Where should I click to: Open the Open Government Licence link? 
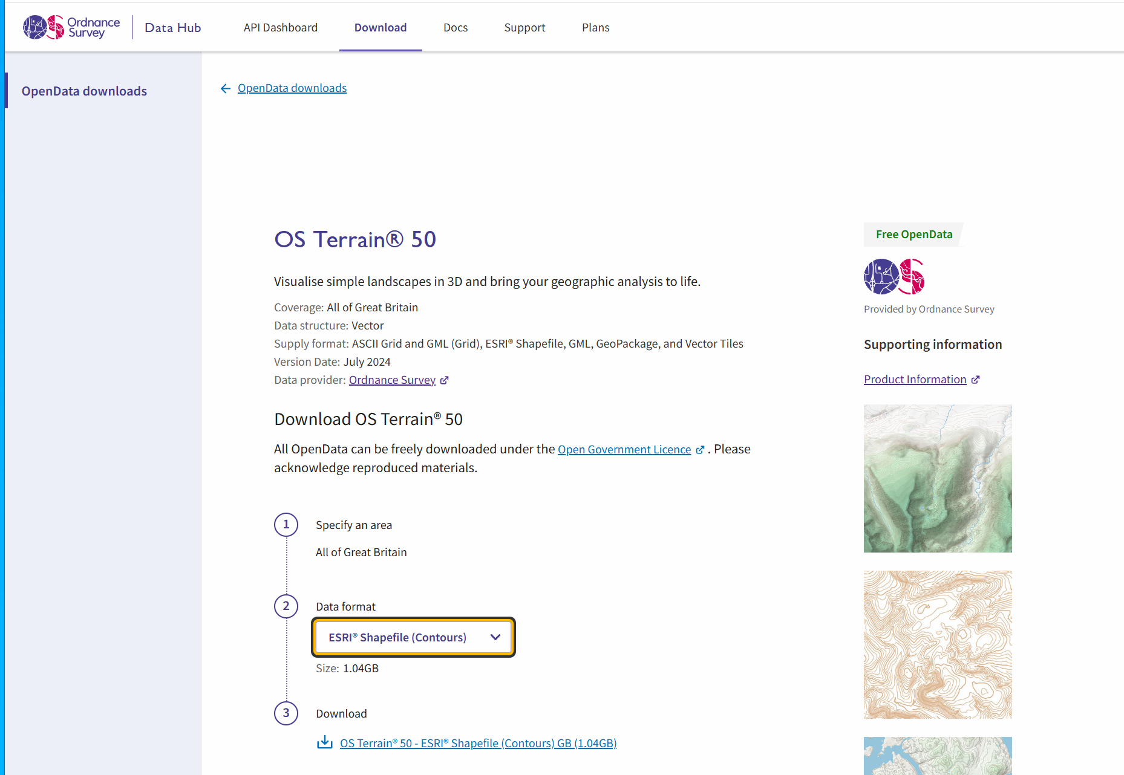click(624, 450)
